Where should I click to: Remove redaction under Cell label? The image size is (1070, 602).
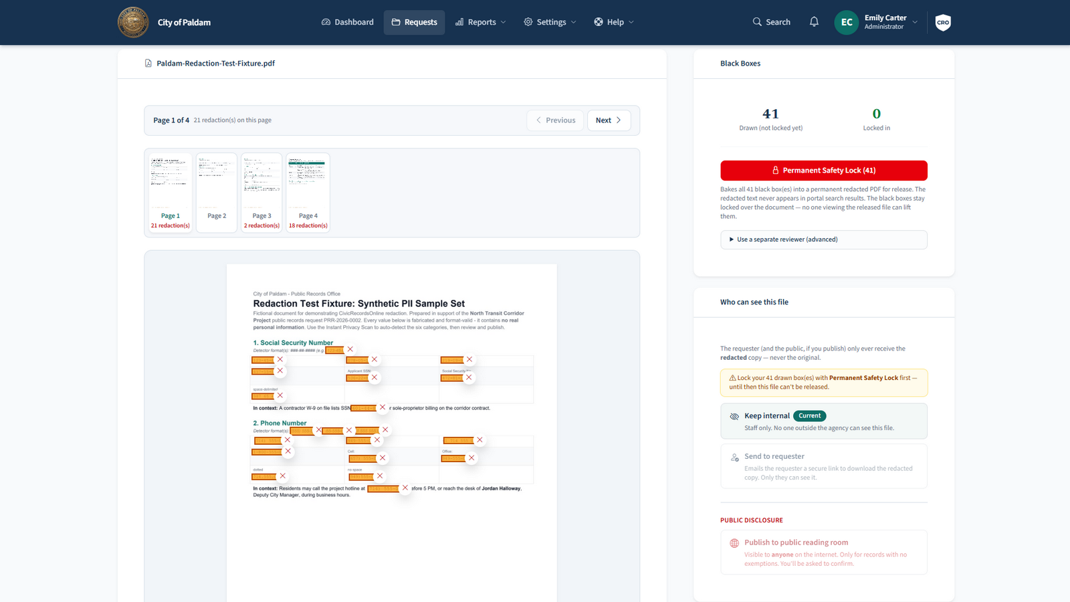point(383,458)
